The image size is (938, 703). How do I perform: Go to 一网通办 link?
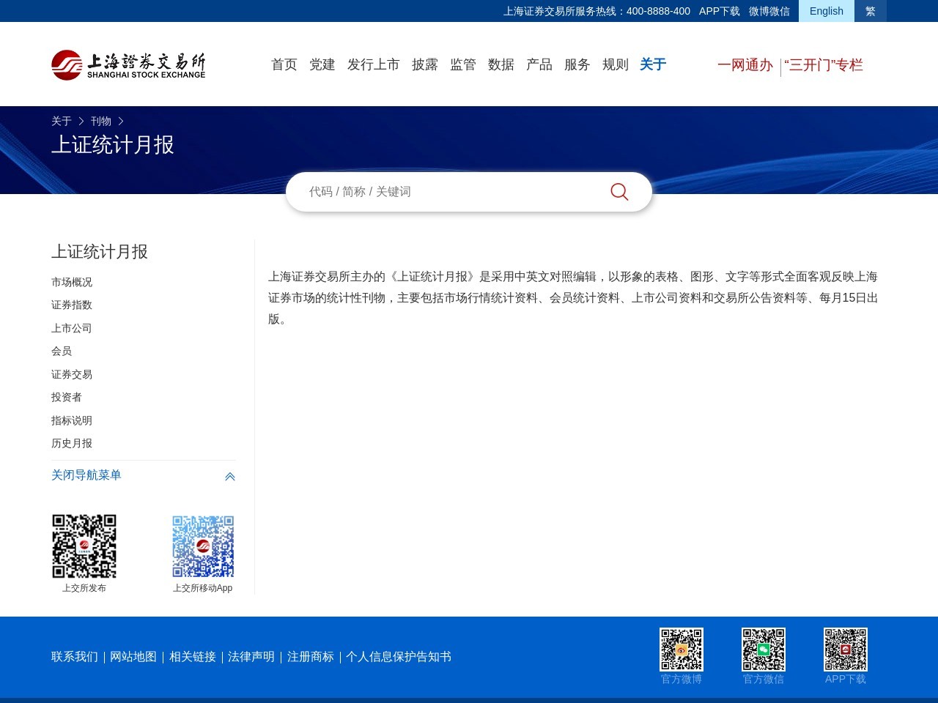click(745, 65)
